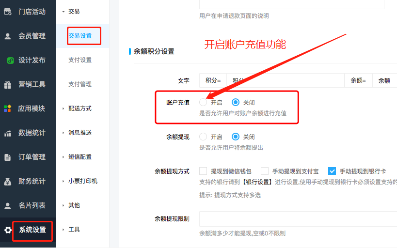Select 系统设置 in sidebar
Image resolution: width=397 pixels, height=248 pixels.
tap(32, 230)
